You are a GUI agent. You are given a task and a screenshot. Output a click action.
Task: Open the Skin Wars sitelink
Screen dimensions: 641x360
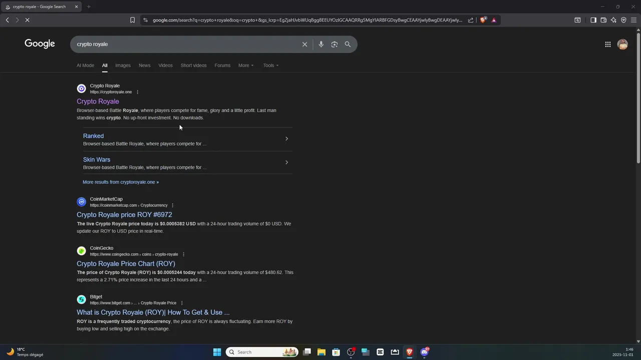tap(97, 159)
